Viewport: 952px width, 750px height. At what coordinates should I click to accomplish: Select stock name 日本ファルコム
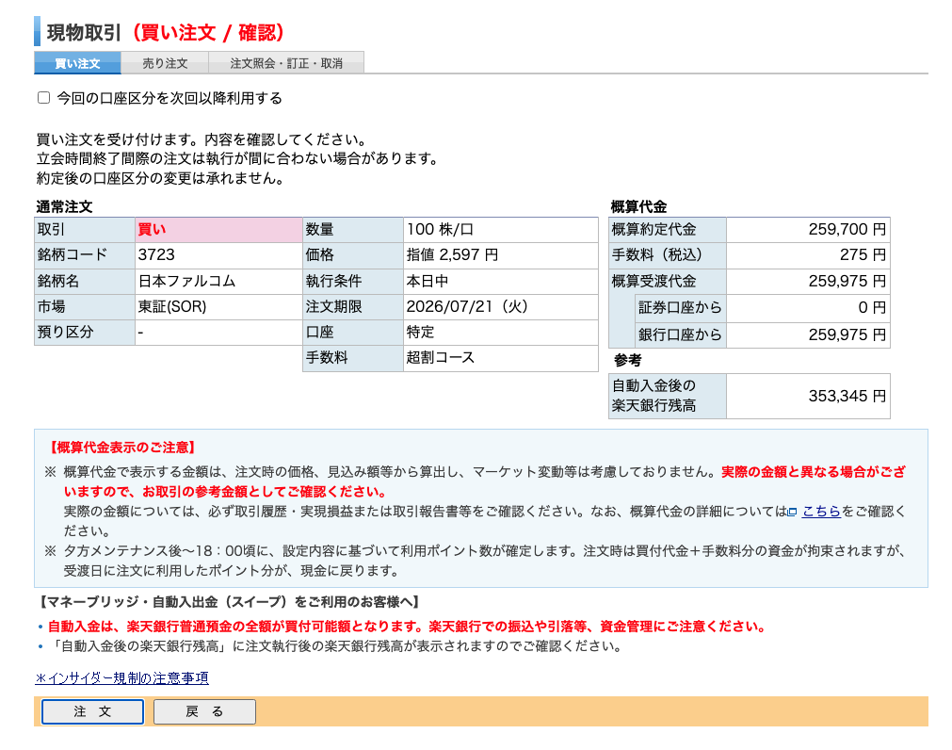click(187, 281)
